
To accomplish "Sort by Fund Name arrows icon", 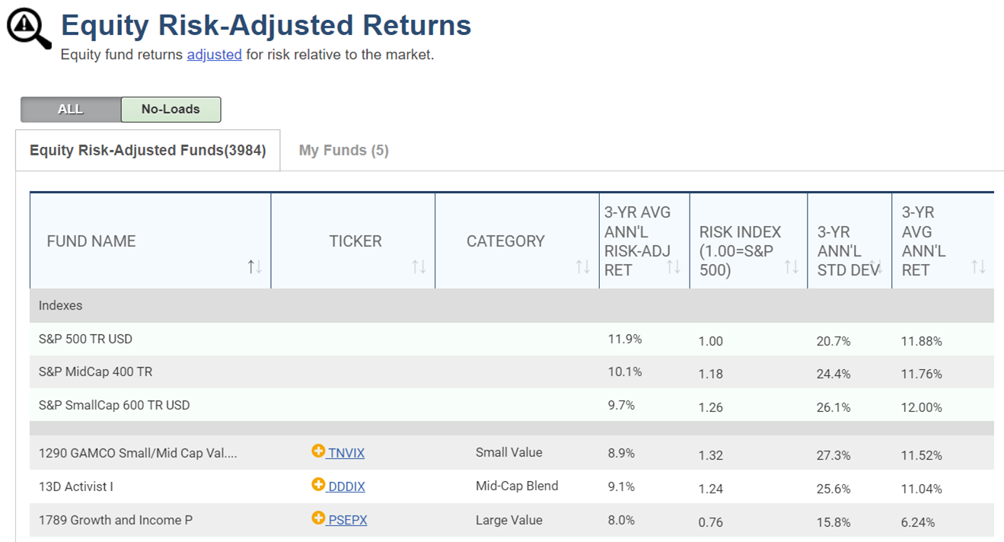I will point(254,266).
